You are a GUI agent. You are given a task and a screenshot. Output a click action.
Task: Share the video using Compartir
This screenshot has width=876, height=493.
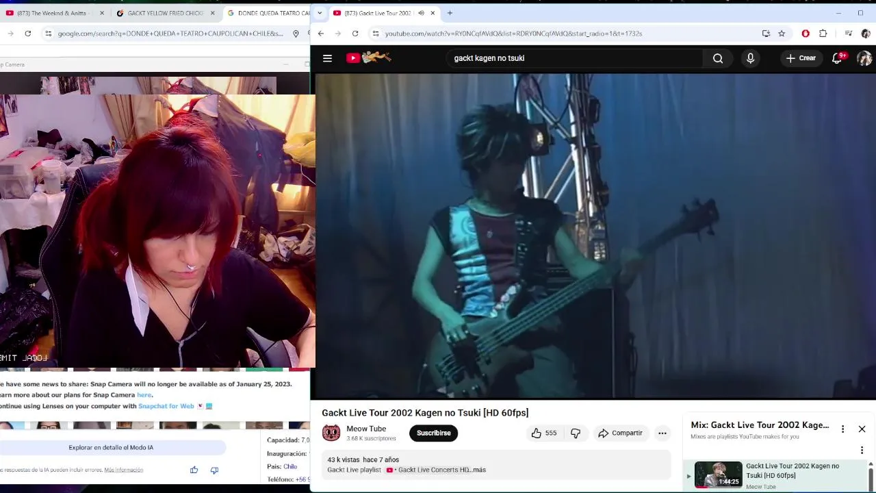pos(620,433)
